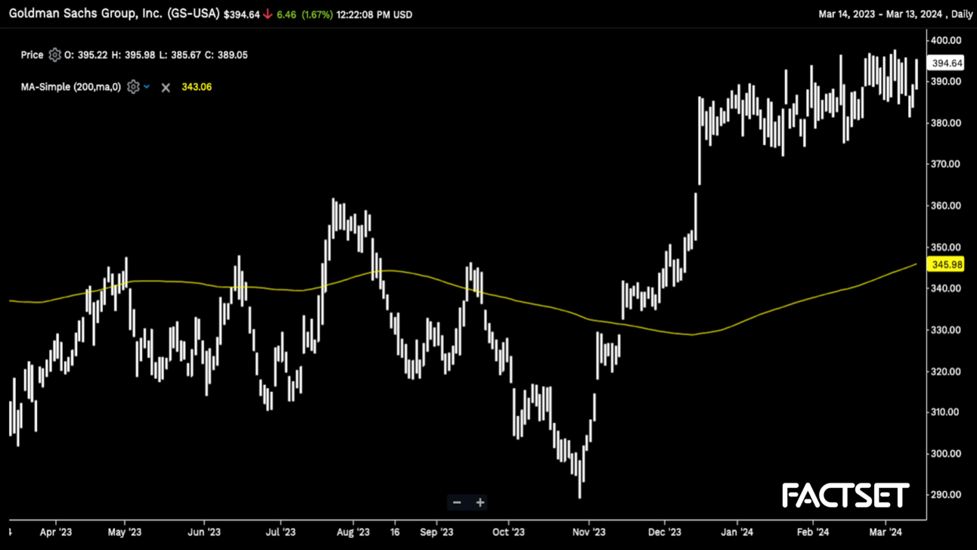Click the red down arrow price change

point(268,14)
